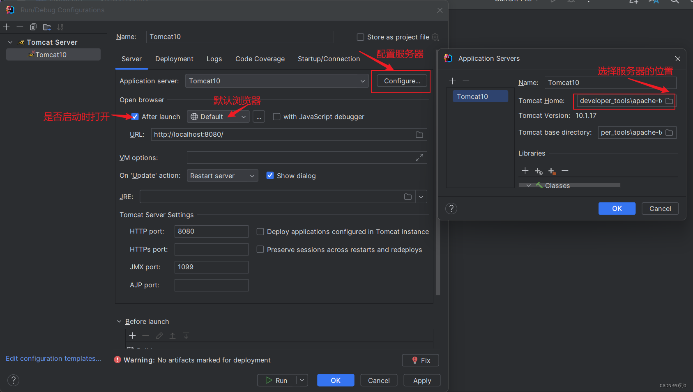Toggle Store as project file checkbox
Image resolution: width=693 pixels, height=392 pixels.
coord(360,37)
